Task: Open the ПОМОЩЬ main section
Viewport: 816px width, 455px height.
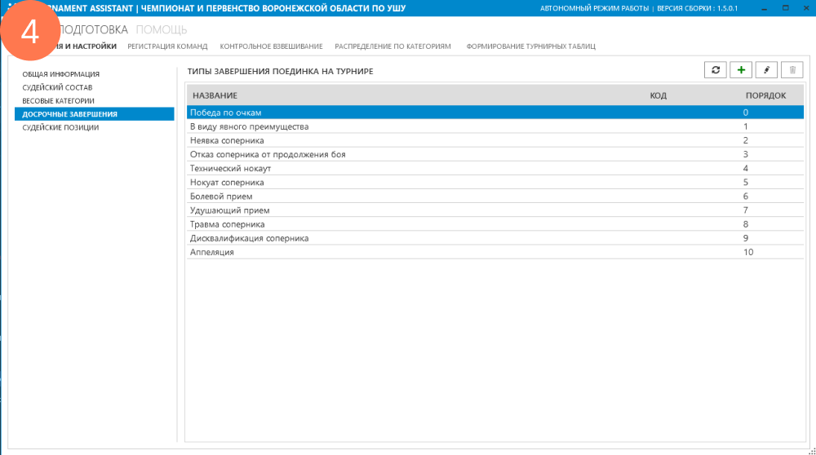Action: tap(162, 29)
